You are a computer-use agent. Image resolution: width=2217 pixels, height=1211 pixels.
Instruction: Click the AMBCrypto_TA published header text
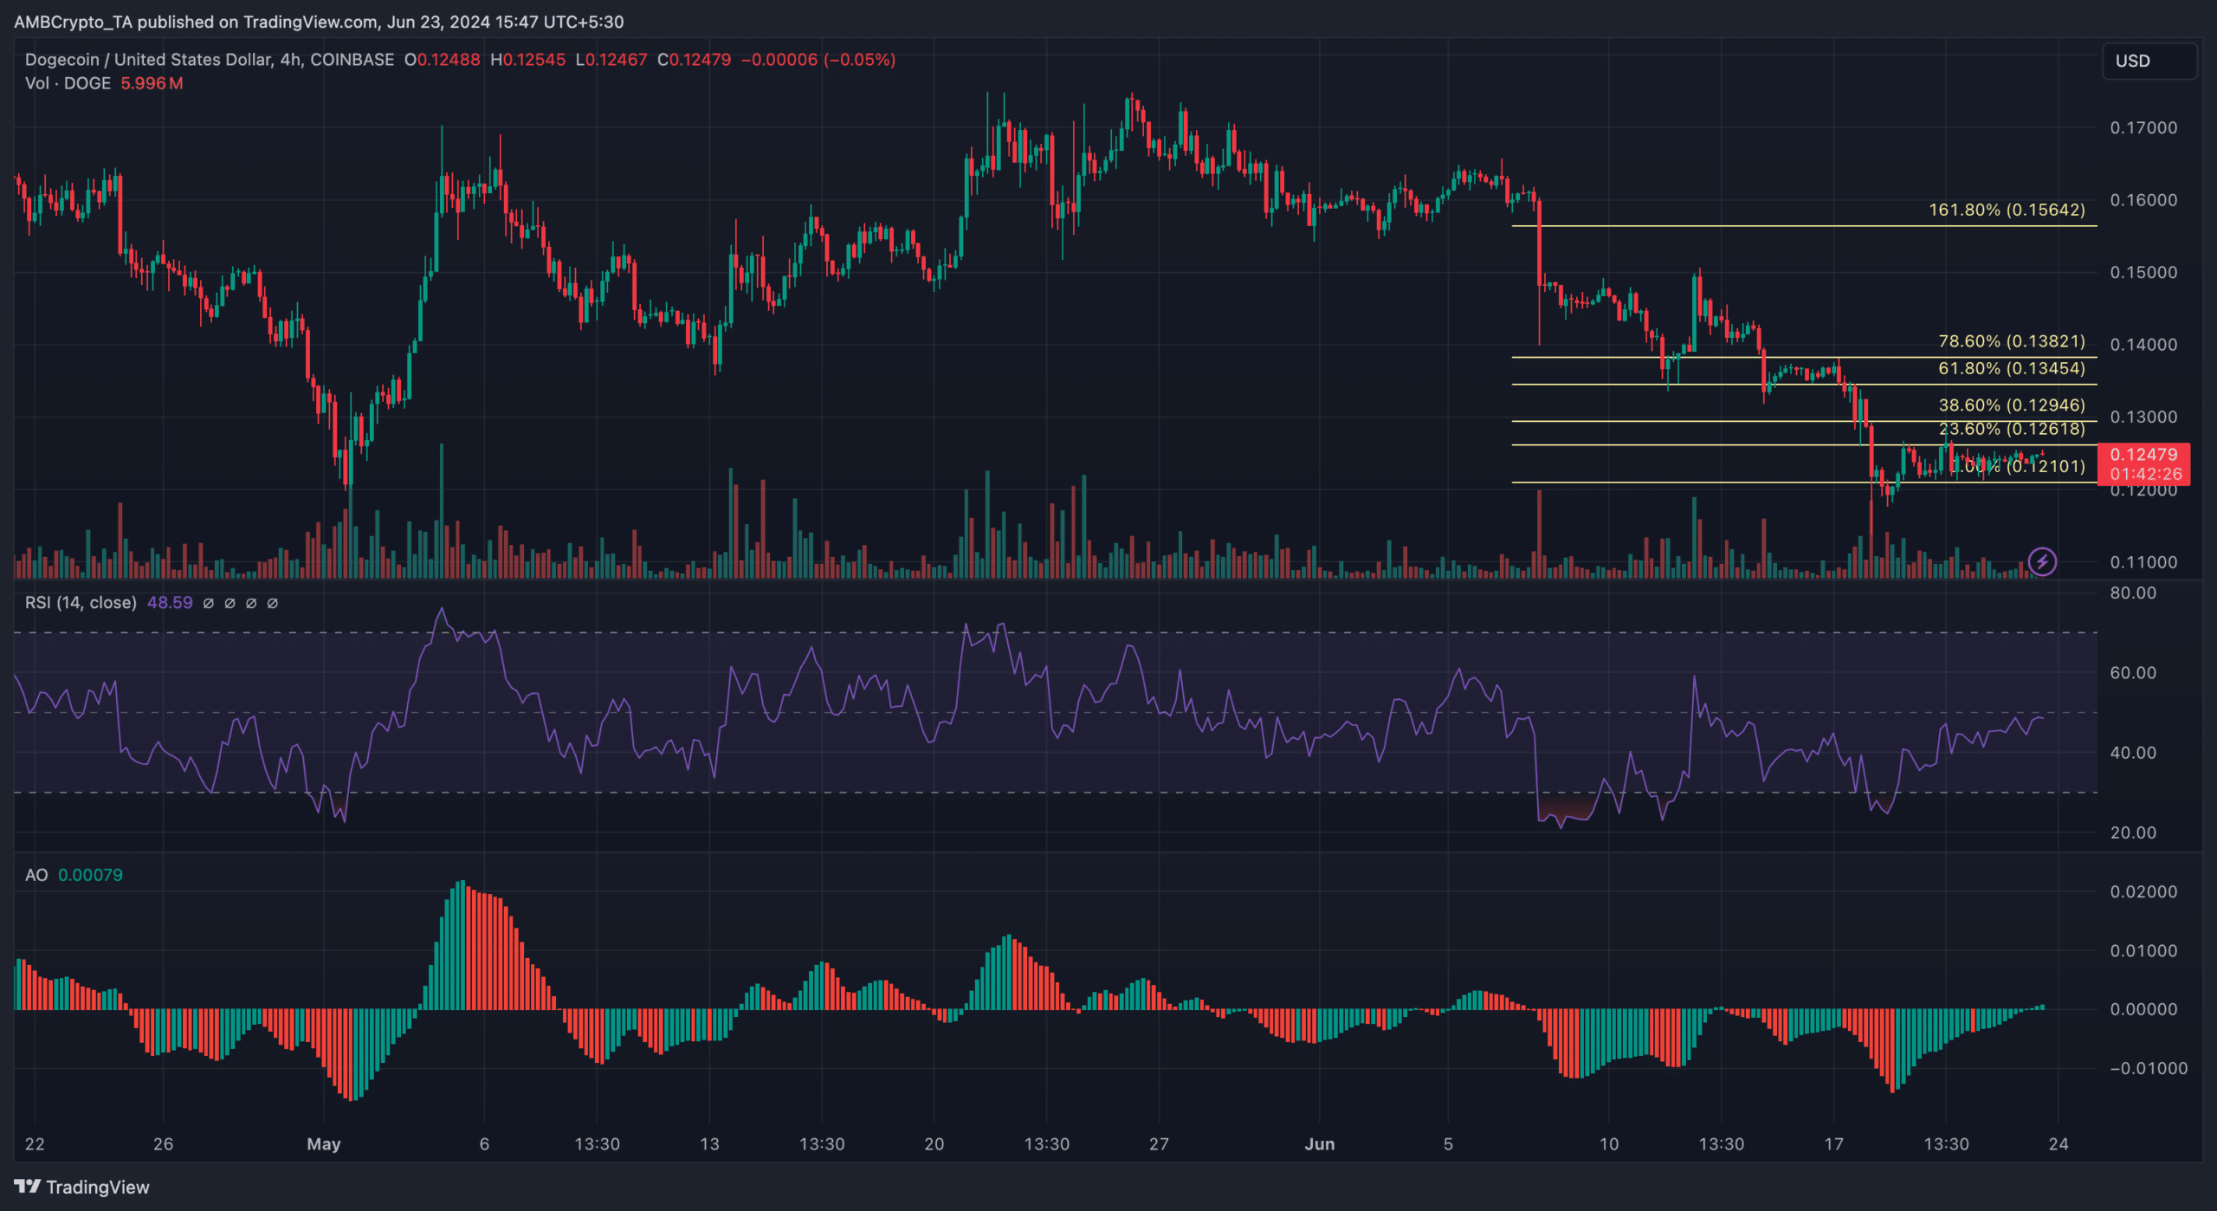(x=319, y=22)
